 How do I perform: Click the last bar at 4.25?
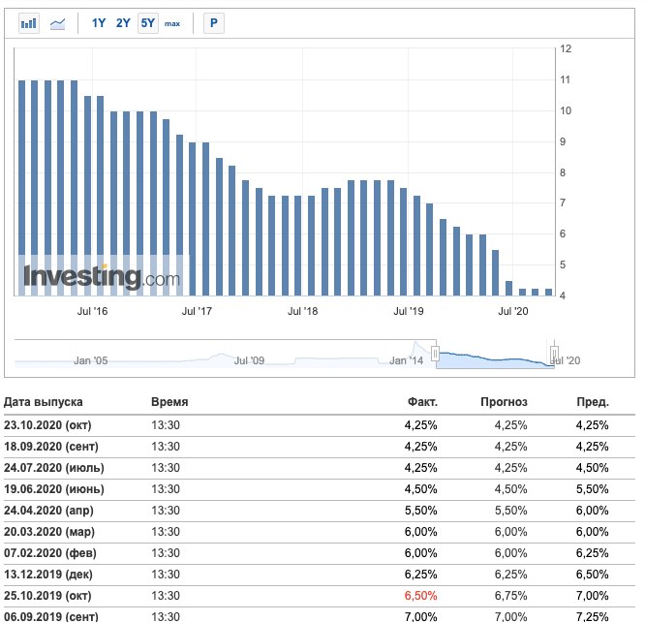tap(549, 293)
